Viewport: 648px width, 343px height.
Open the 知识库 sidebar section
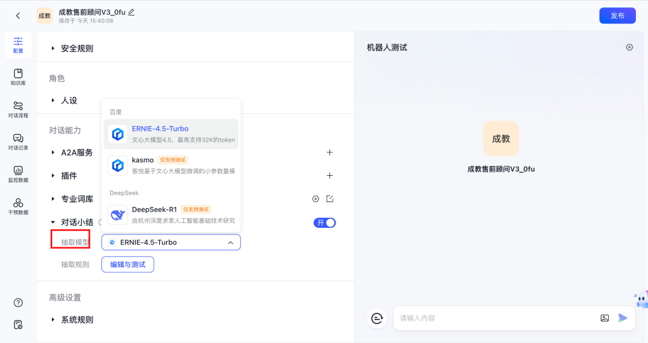click(x=18, y=77)
